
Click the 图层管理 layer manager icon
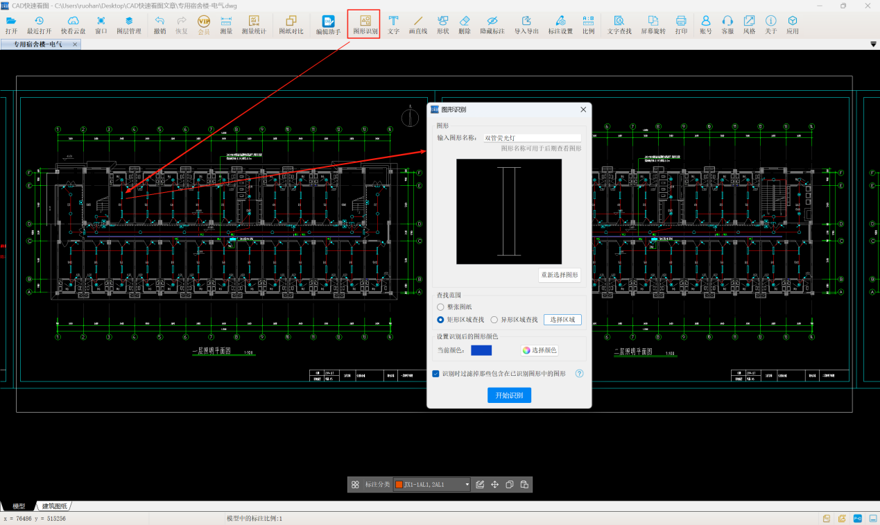128,25
